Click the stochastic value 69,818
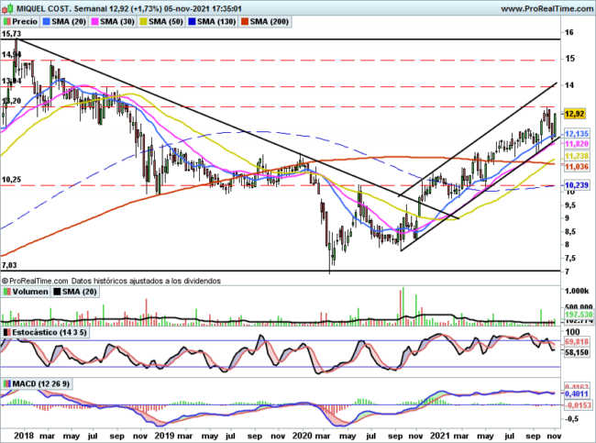The width and height of the screenshot is (596, 443). pos(577,342)
